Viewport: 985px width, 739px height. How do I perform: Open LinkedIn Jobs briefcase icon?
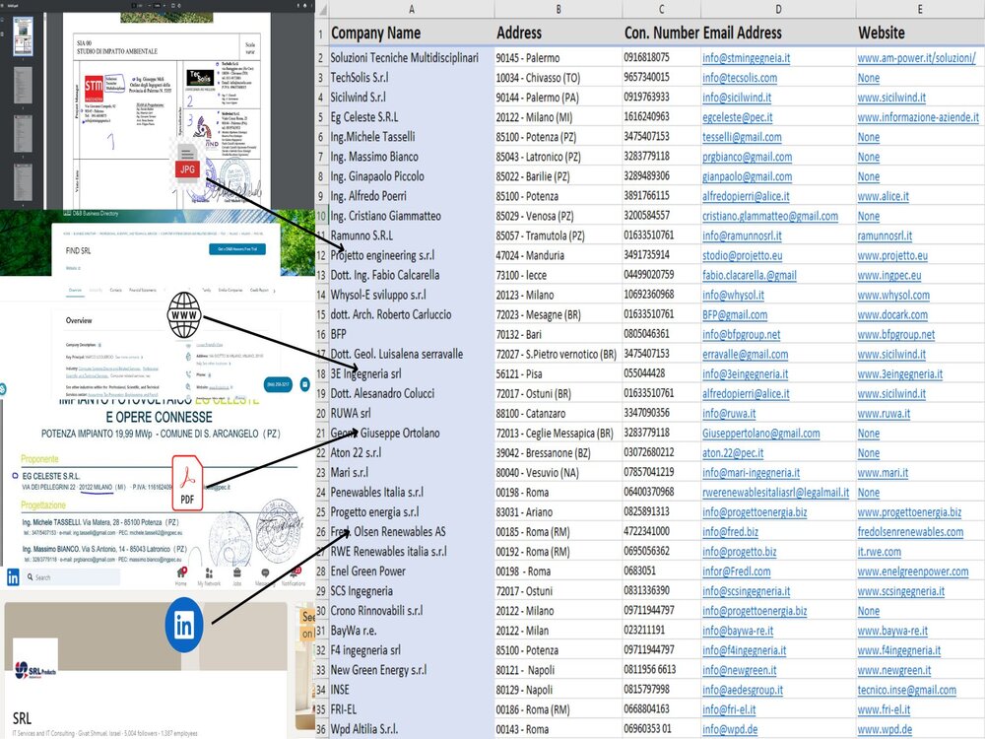pos(236,572)
